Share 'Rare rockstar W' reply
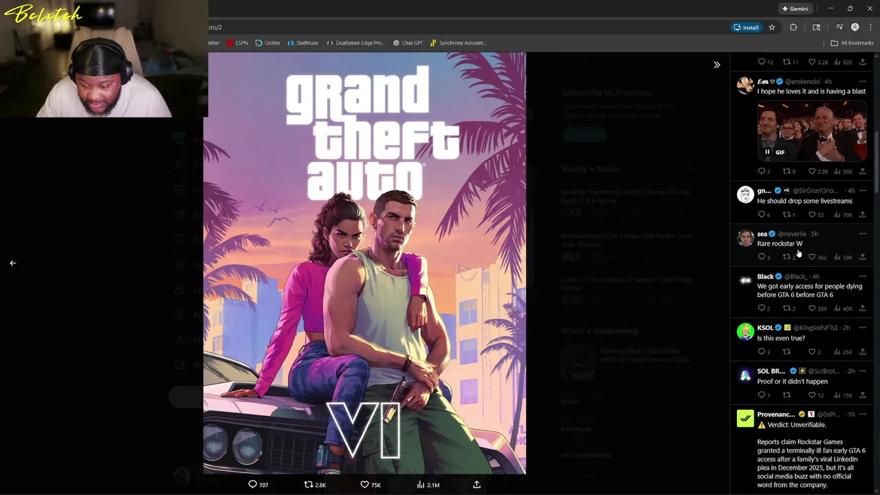 tap(862, 257)
